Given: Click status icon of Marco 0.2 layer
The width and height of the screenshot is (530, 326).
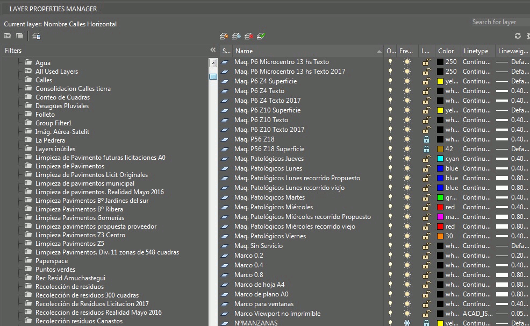Looking at the screenshot, I should pos(225,256).
